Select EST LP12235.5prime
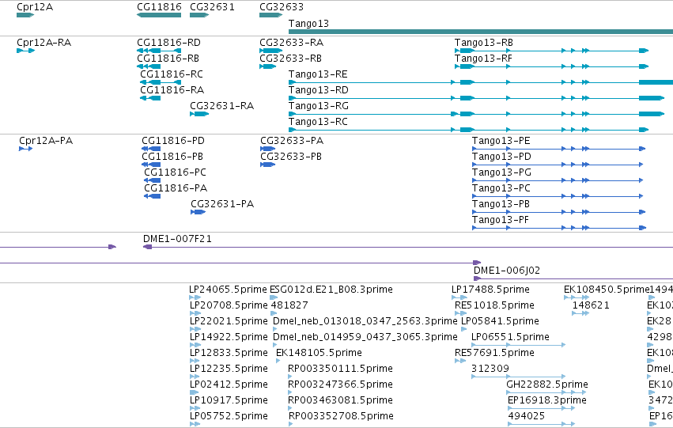 [229, 369]
